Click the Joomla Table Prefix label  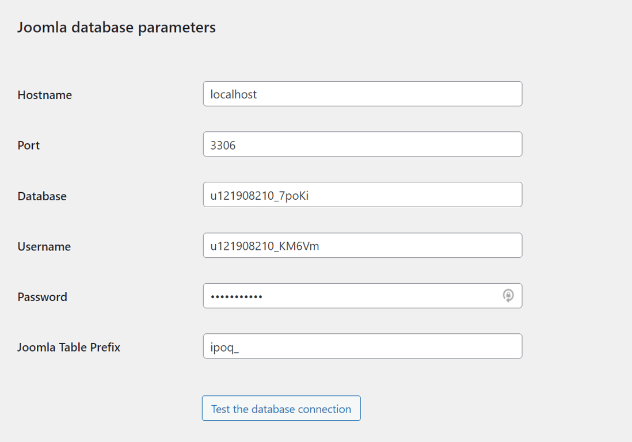[x=68, y=347]
